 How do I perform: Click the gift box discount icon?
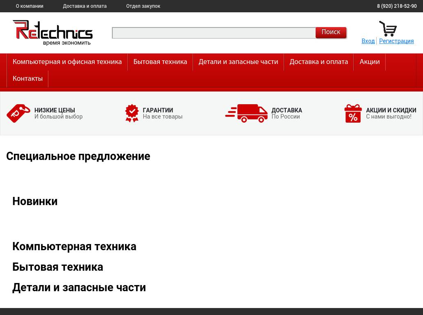click(x=353, y=113)
